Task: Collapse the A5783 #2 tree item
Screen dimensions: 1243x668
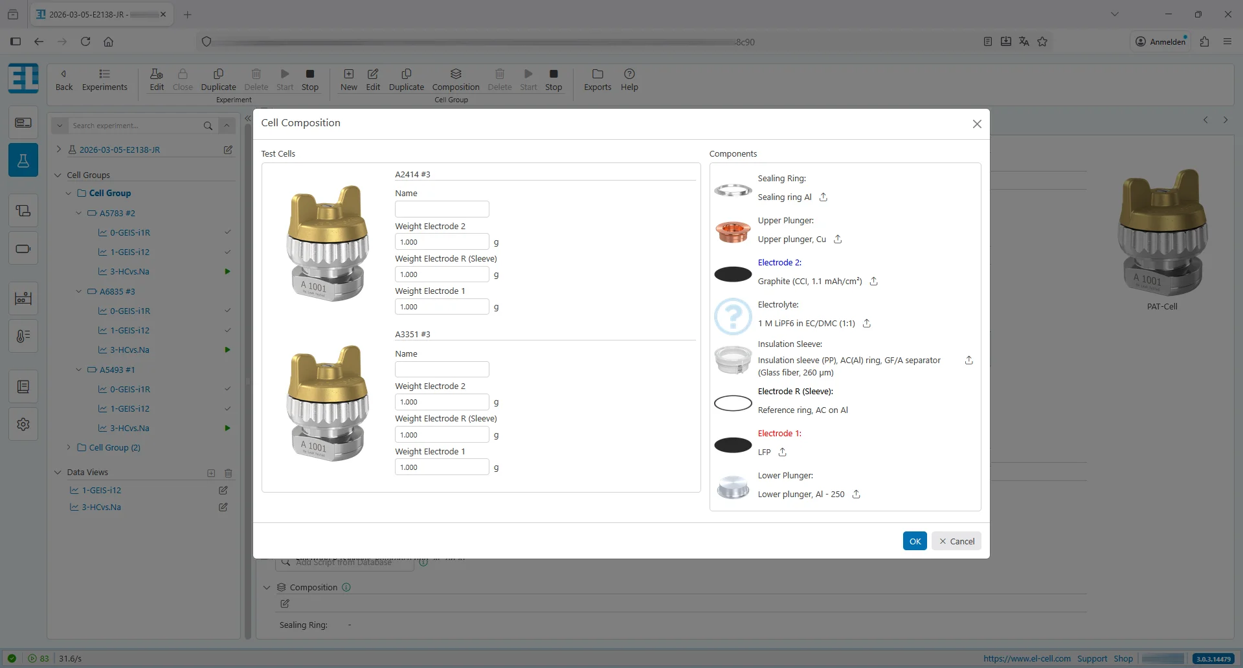Action: pyautogui.click(x=79, y=213)
